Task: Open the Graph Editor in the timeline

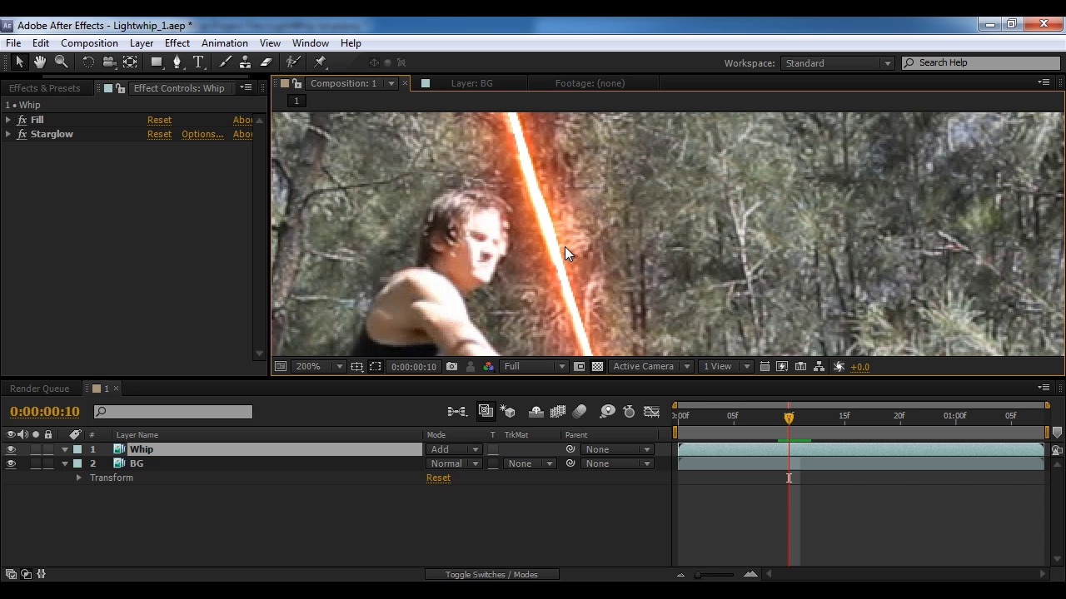Action: point(651,411)
